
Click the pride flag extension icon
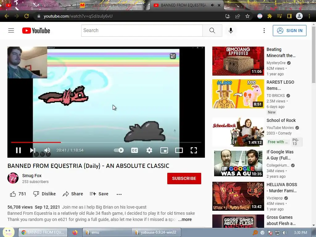tap(260, 16)
